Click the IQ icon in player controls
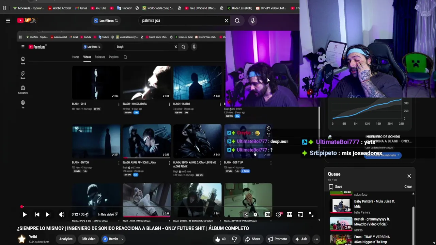The image size is (436, 245). tap(246, 214)
